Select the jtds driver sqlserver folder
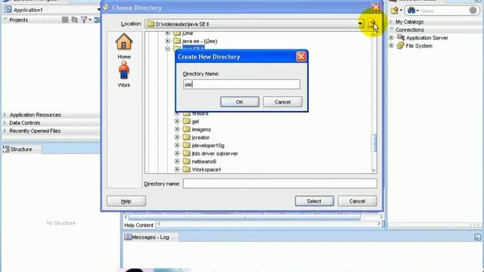The image size is (484, 272). coord(215,153)
